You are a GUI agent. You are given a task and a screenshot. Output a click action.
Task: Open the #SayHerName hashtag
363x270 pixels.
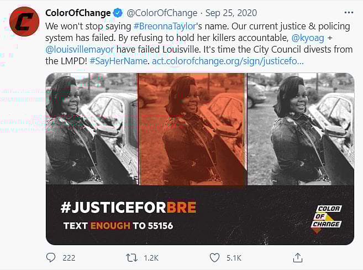tap(118, 61)
